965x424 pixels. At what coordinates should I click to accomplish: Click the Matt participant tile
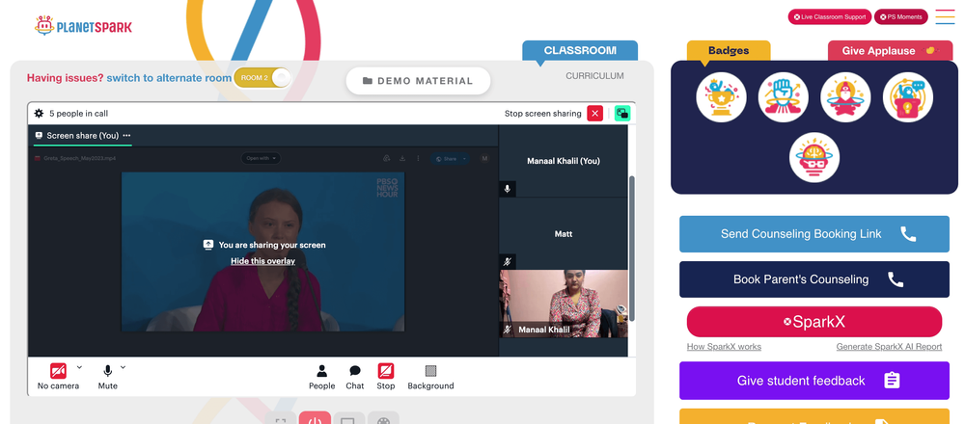564,233
